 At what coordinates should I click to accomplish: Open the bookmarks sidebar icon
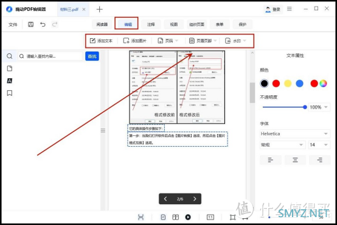click(x=10, y=93)
